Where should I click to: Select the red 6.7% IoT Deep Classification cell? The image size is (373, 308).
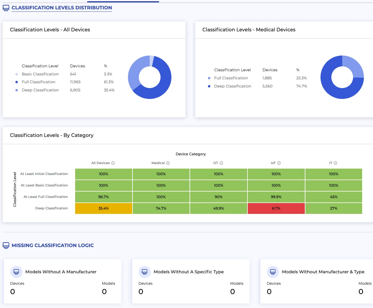click(x=276, y=208)
